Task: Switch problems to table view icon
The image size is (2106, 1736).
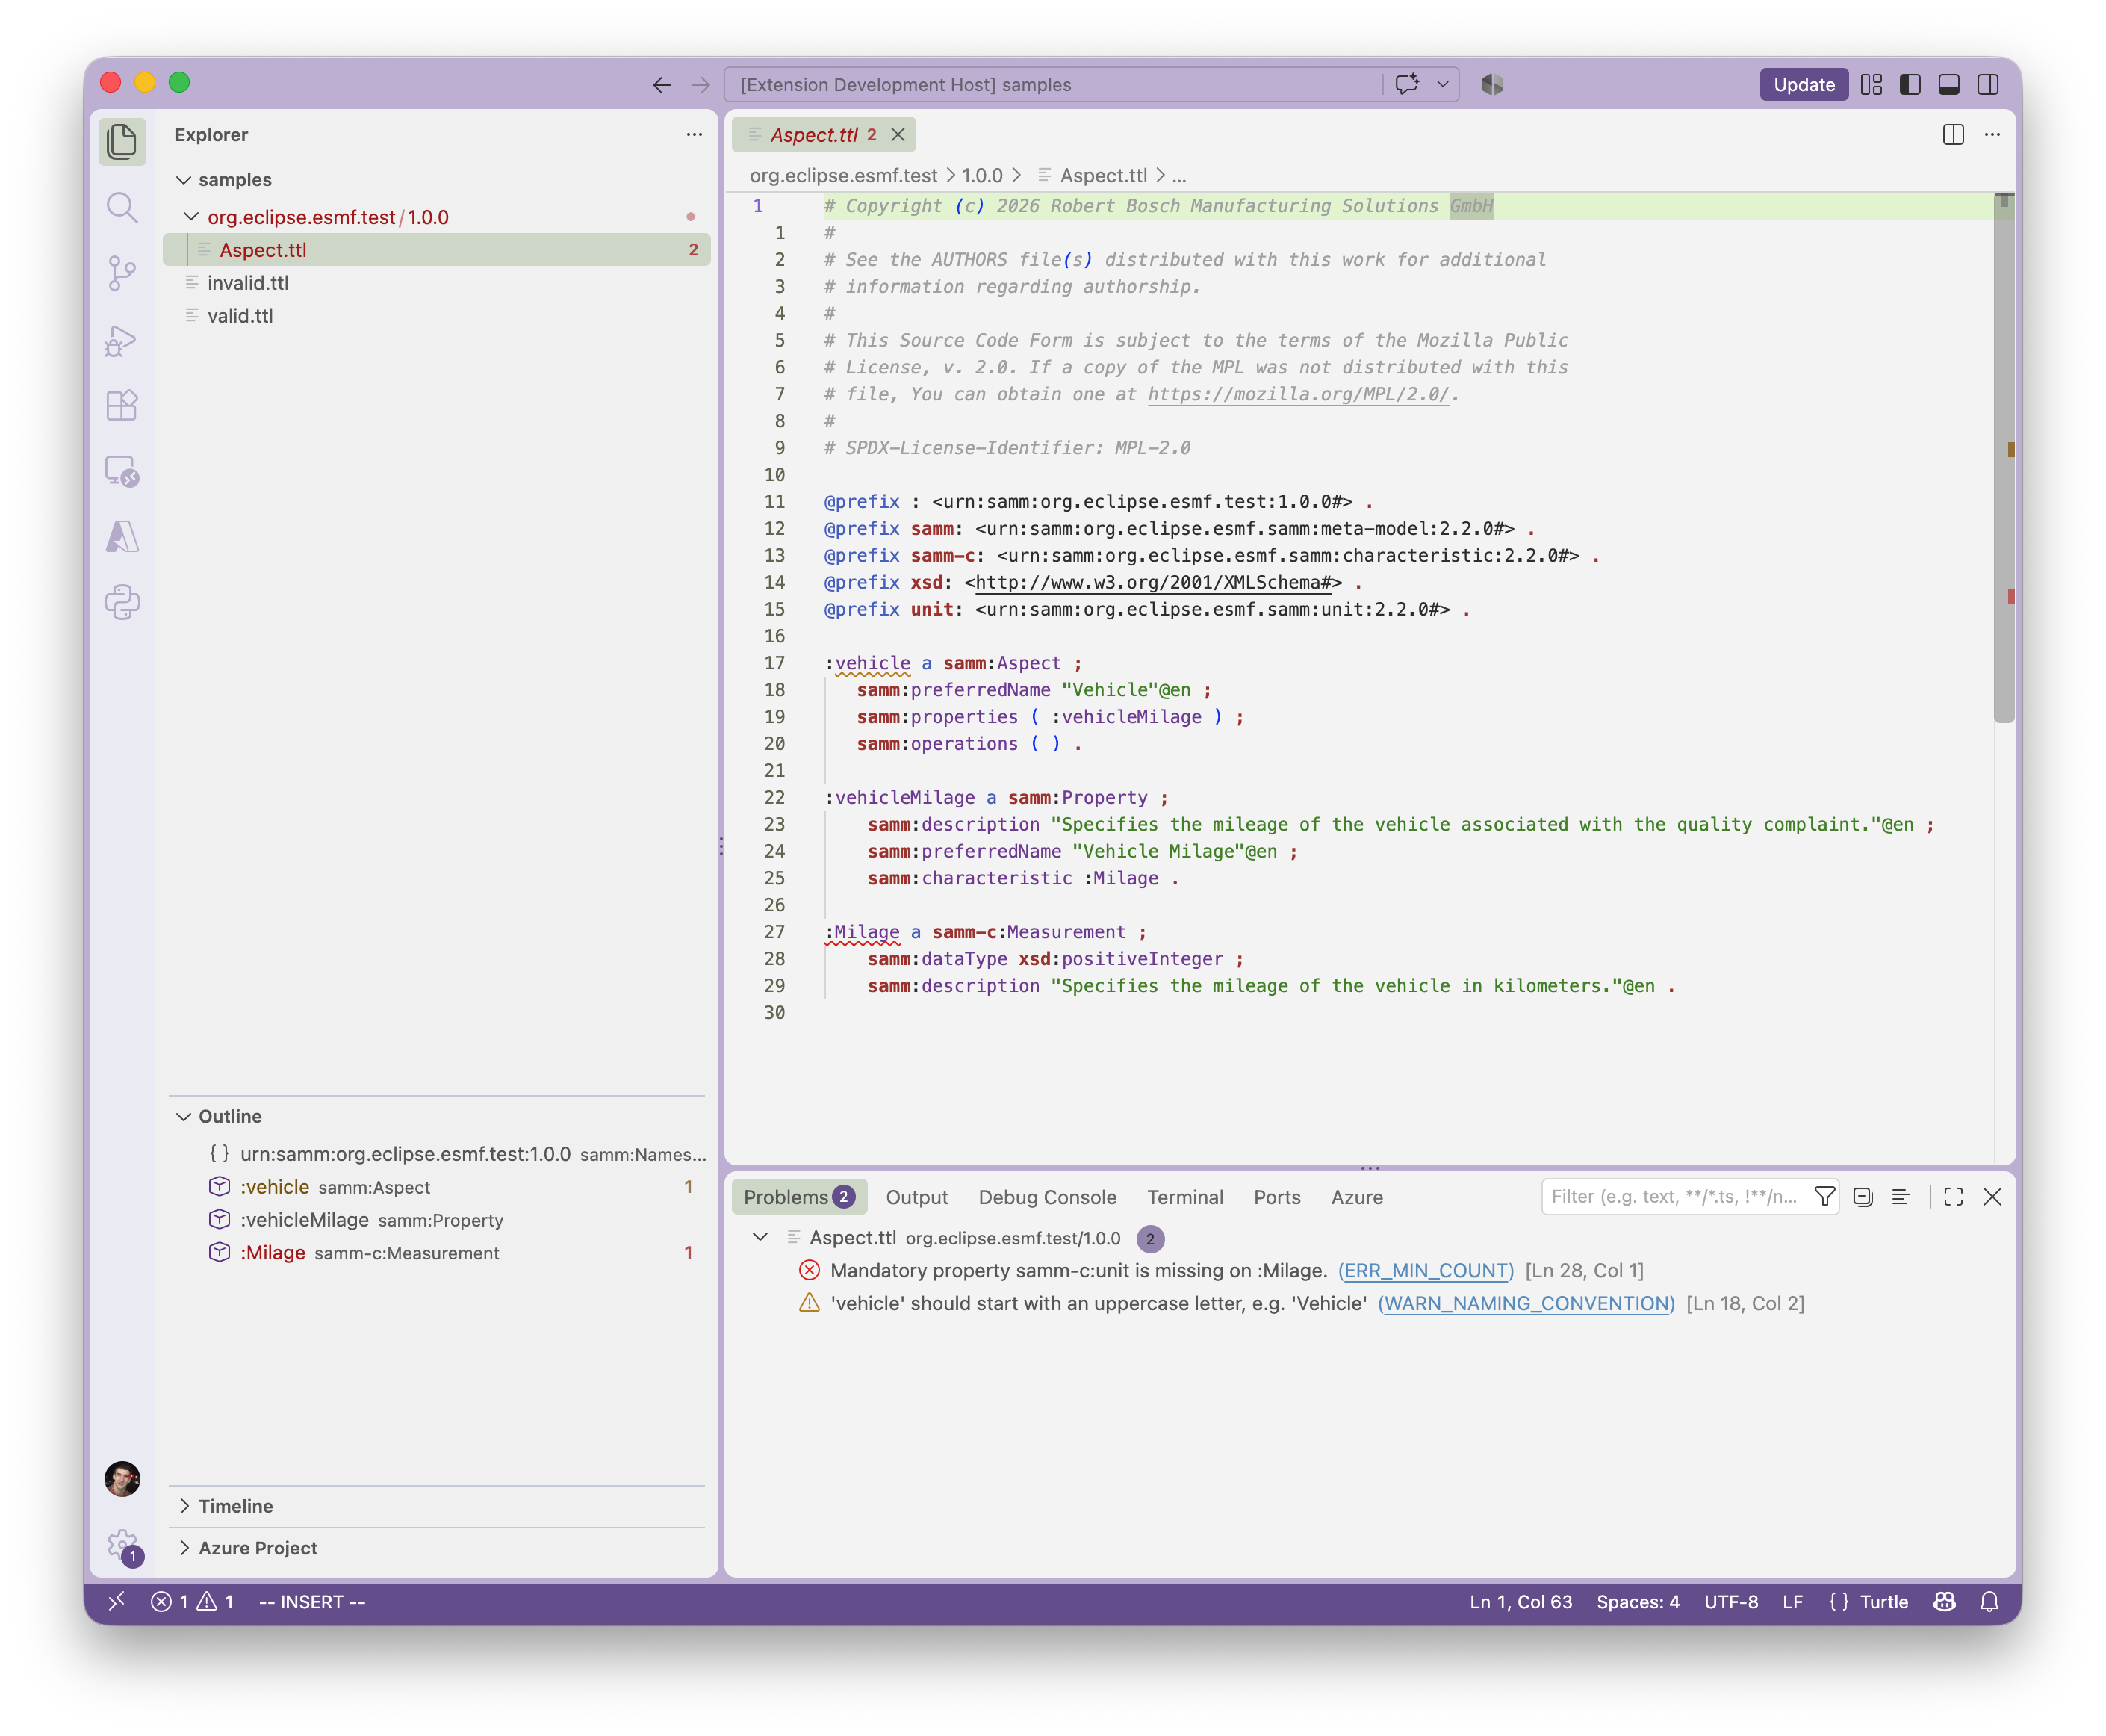Action: [1901, 1197]
